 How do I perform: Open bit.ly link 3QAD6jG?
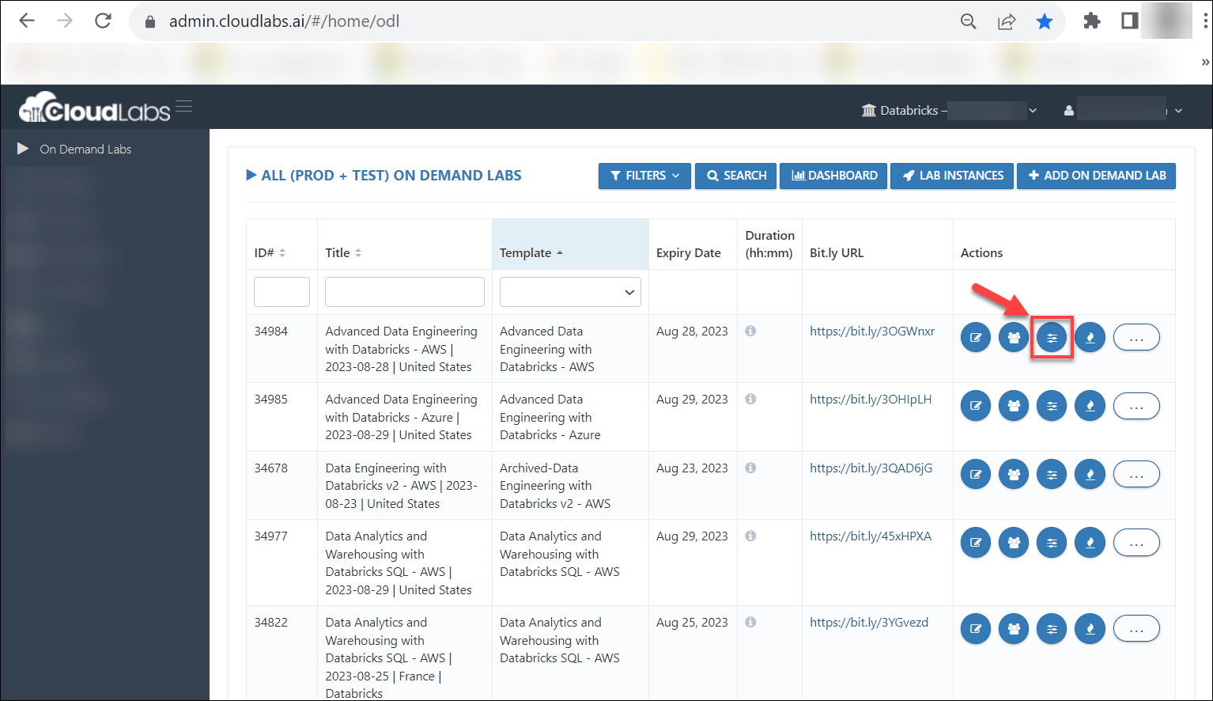click(x=871, y=468)
